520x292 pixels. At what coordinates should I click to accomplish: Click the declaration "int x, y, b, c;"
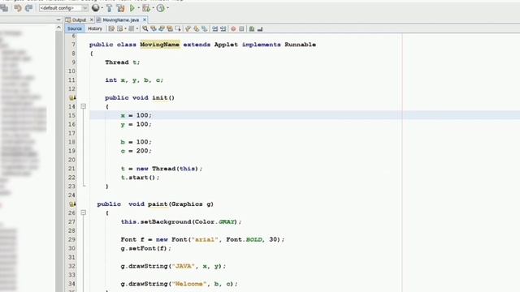coord(134,80)
